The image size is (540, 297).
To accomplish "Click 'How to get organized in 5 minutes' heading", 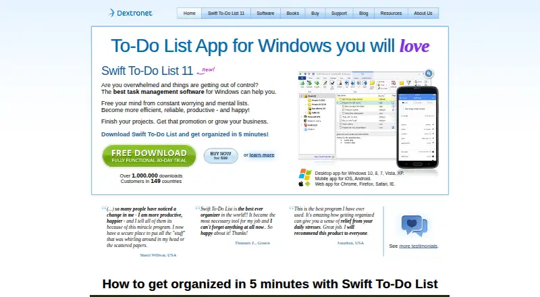I will coord(270,284).
